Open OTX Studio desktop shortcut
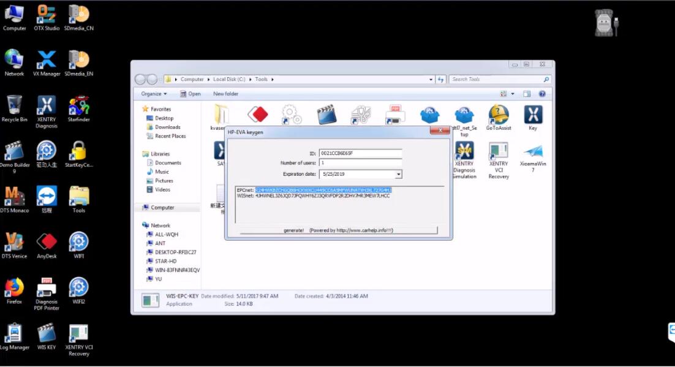 point(47,17)
